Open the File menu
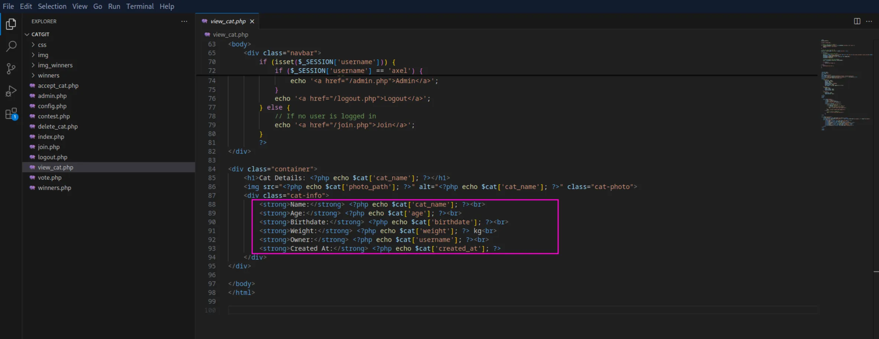The image size is (879, 339). [x=8, y=6]
